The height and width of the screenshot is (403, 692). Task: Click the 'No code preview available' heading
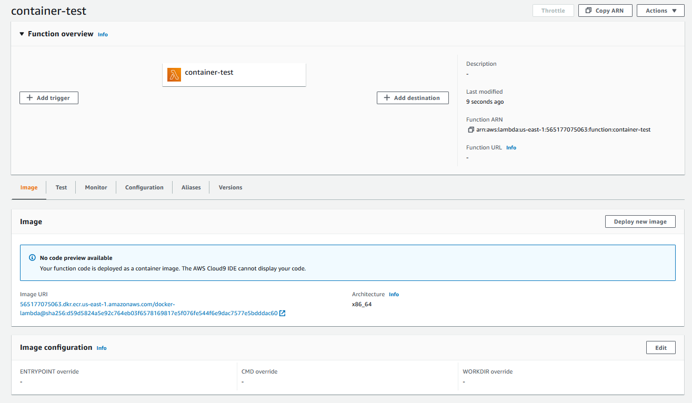pyautogui.click(x=76, y=258)
